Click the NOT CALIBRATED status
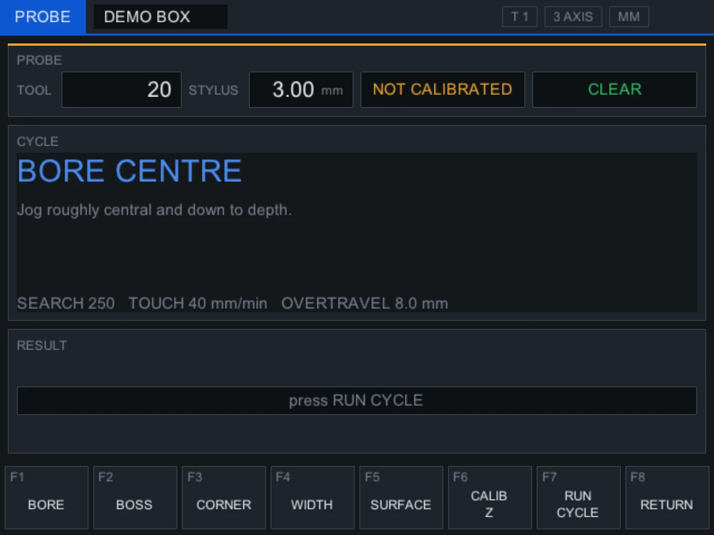 pyautogui.click(x=442, y=90)
